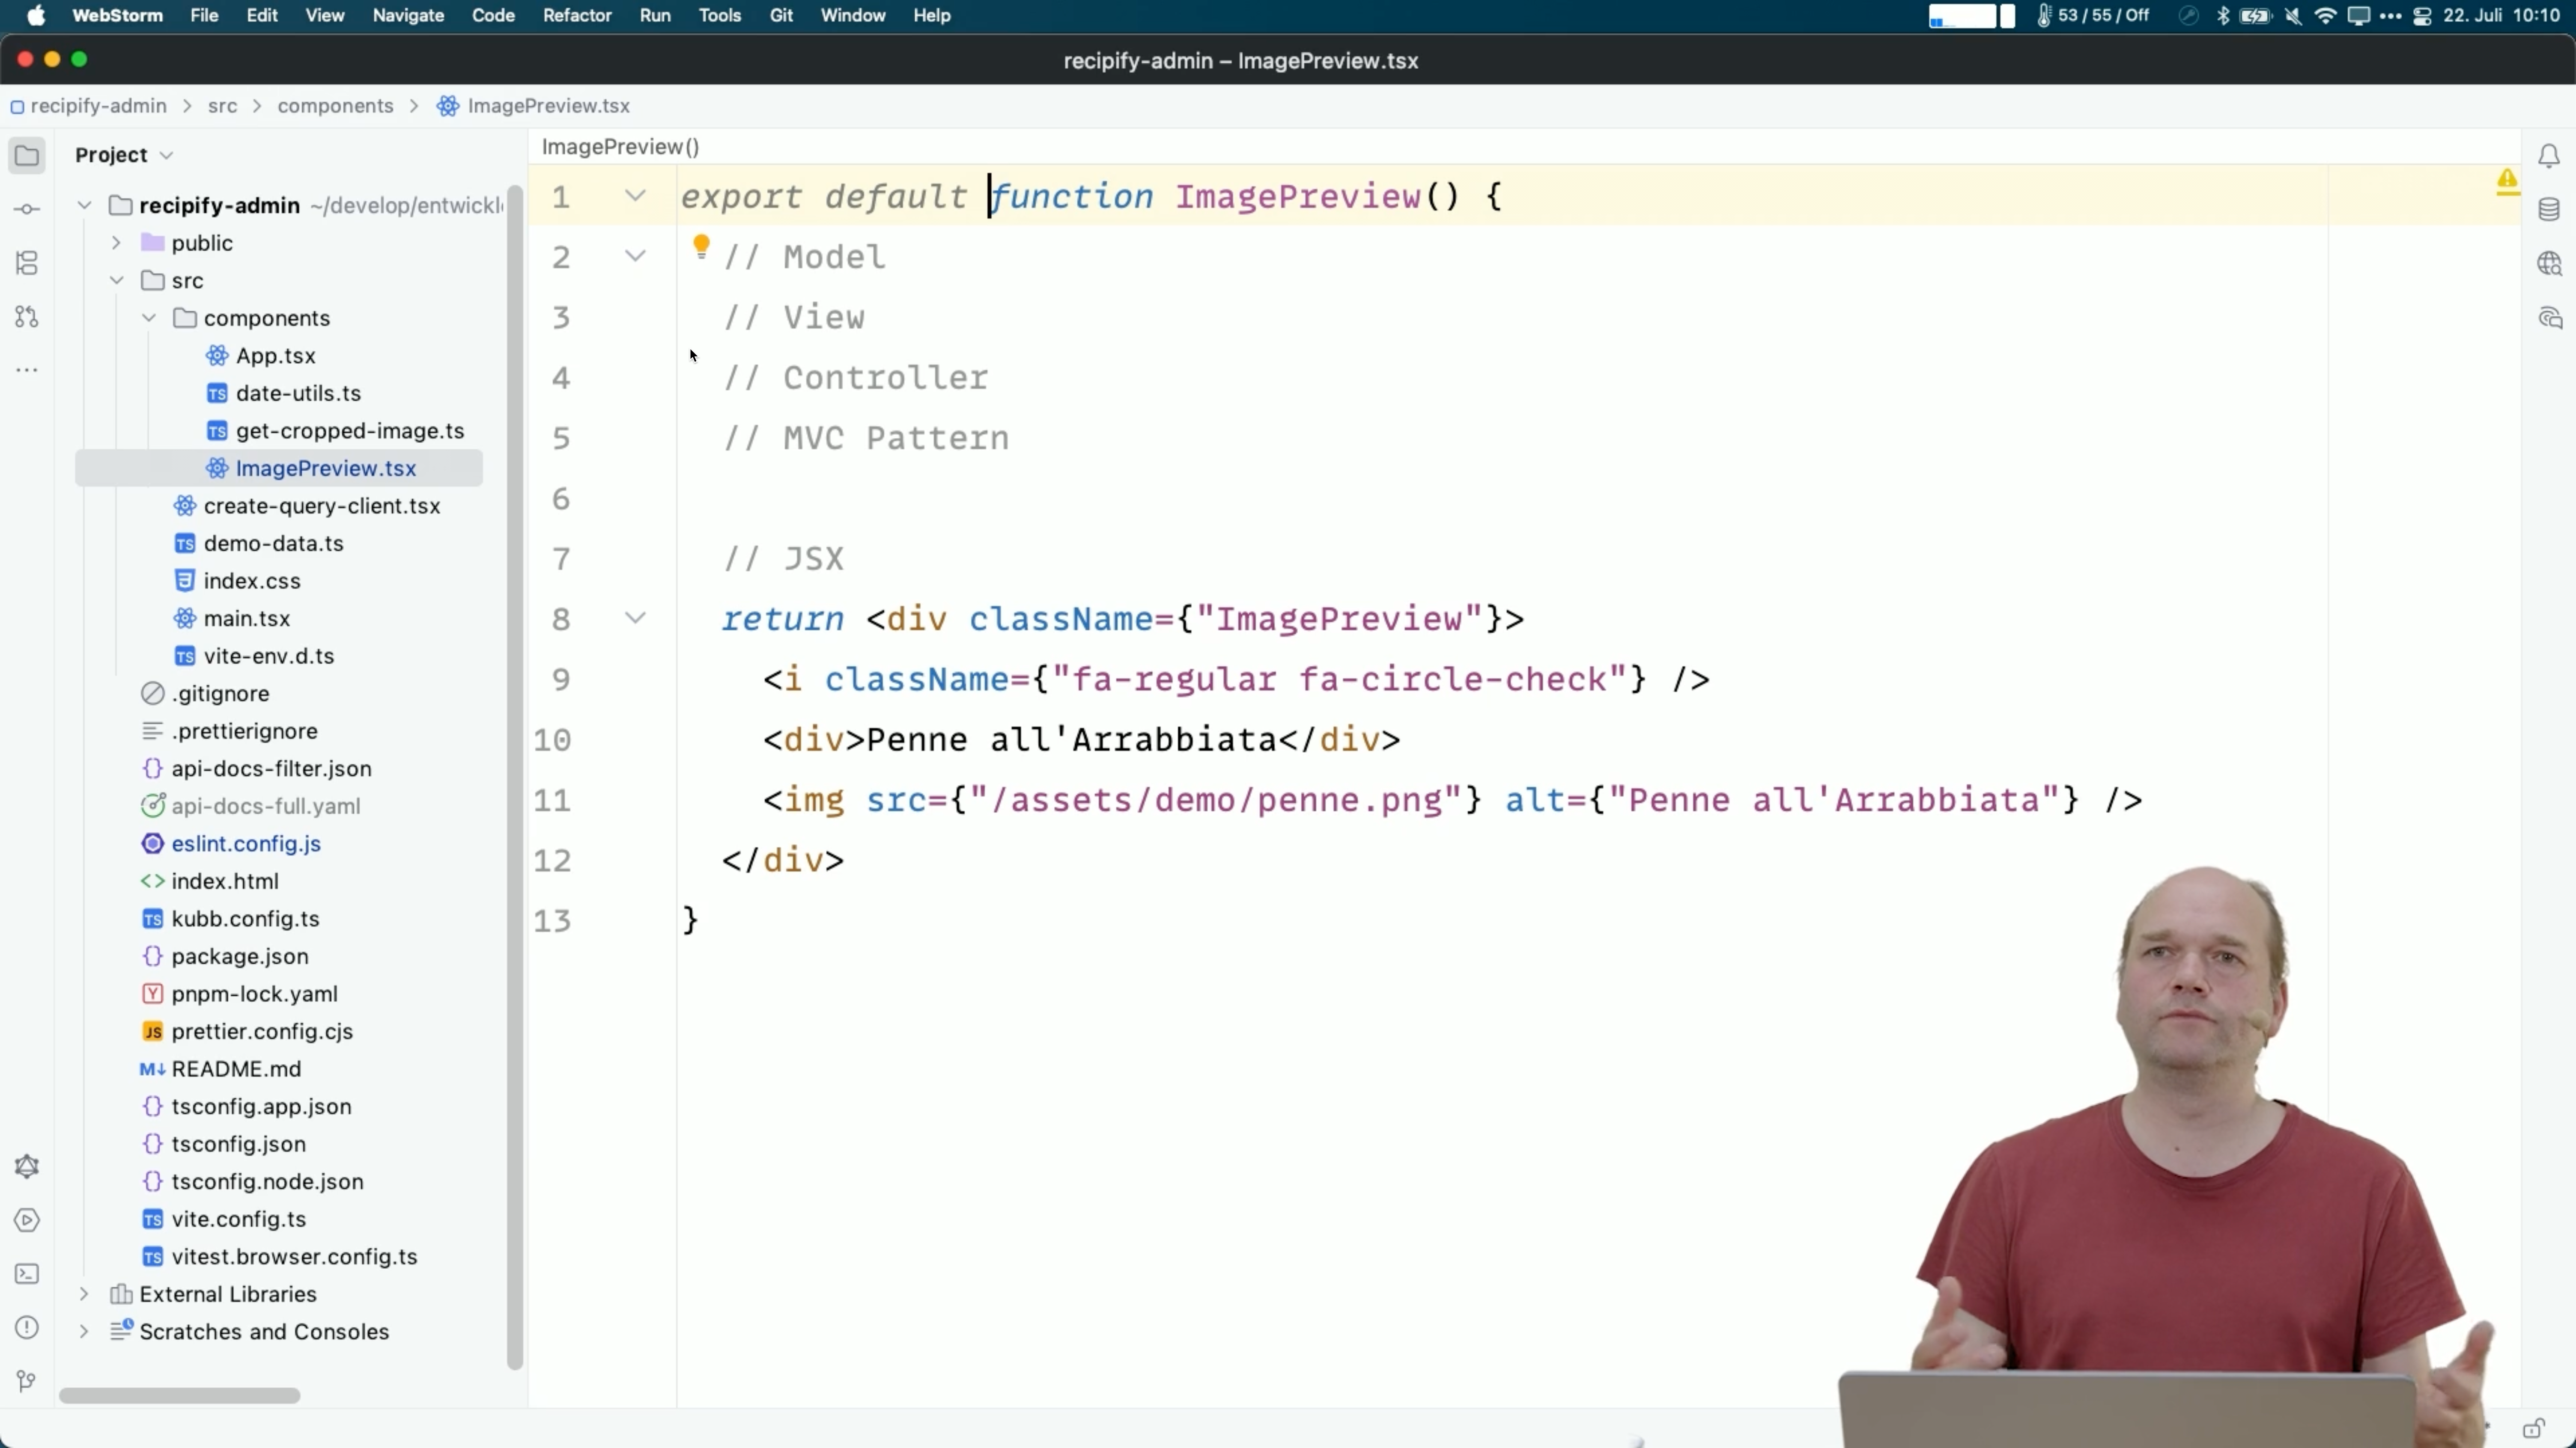Open the Terminal tool window icon
2576x1448 pixels.
(x=27, y=1274)
